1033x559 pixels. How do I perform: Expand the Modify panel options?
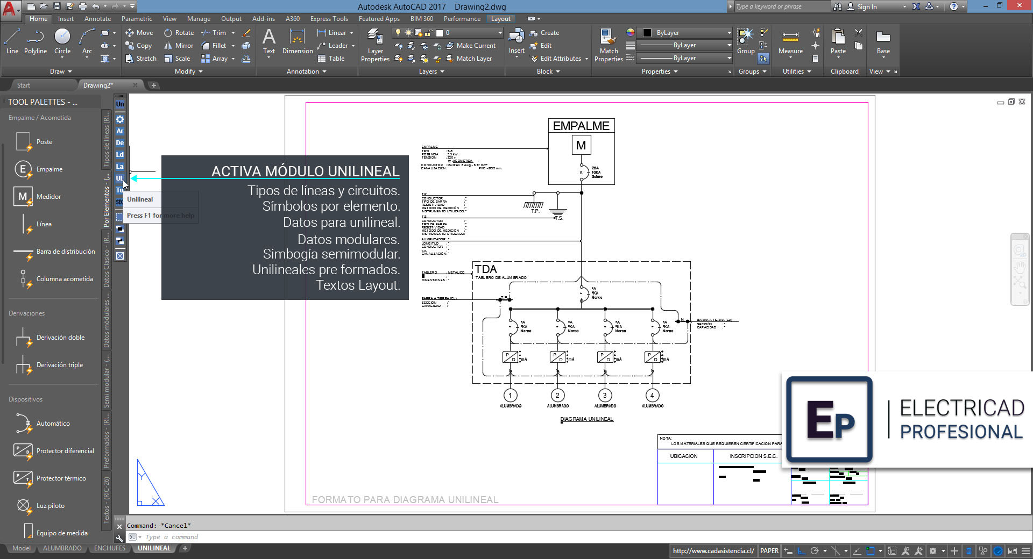click(x=189, y=71)
